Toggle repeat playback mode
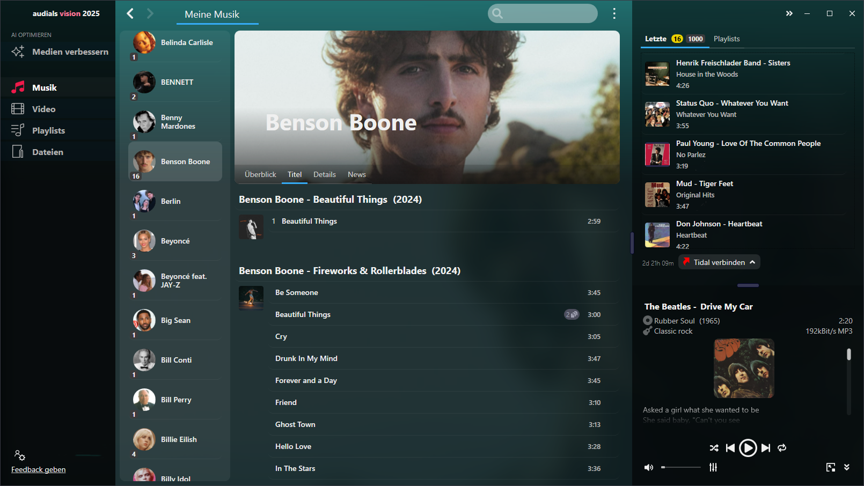The height and width of the screenshot is (486, 864). (x=782, y=448)
